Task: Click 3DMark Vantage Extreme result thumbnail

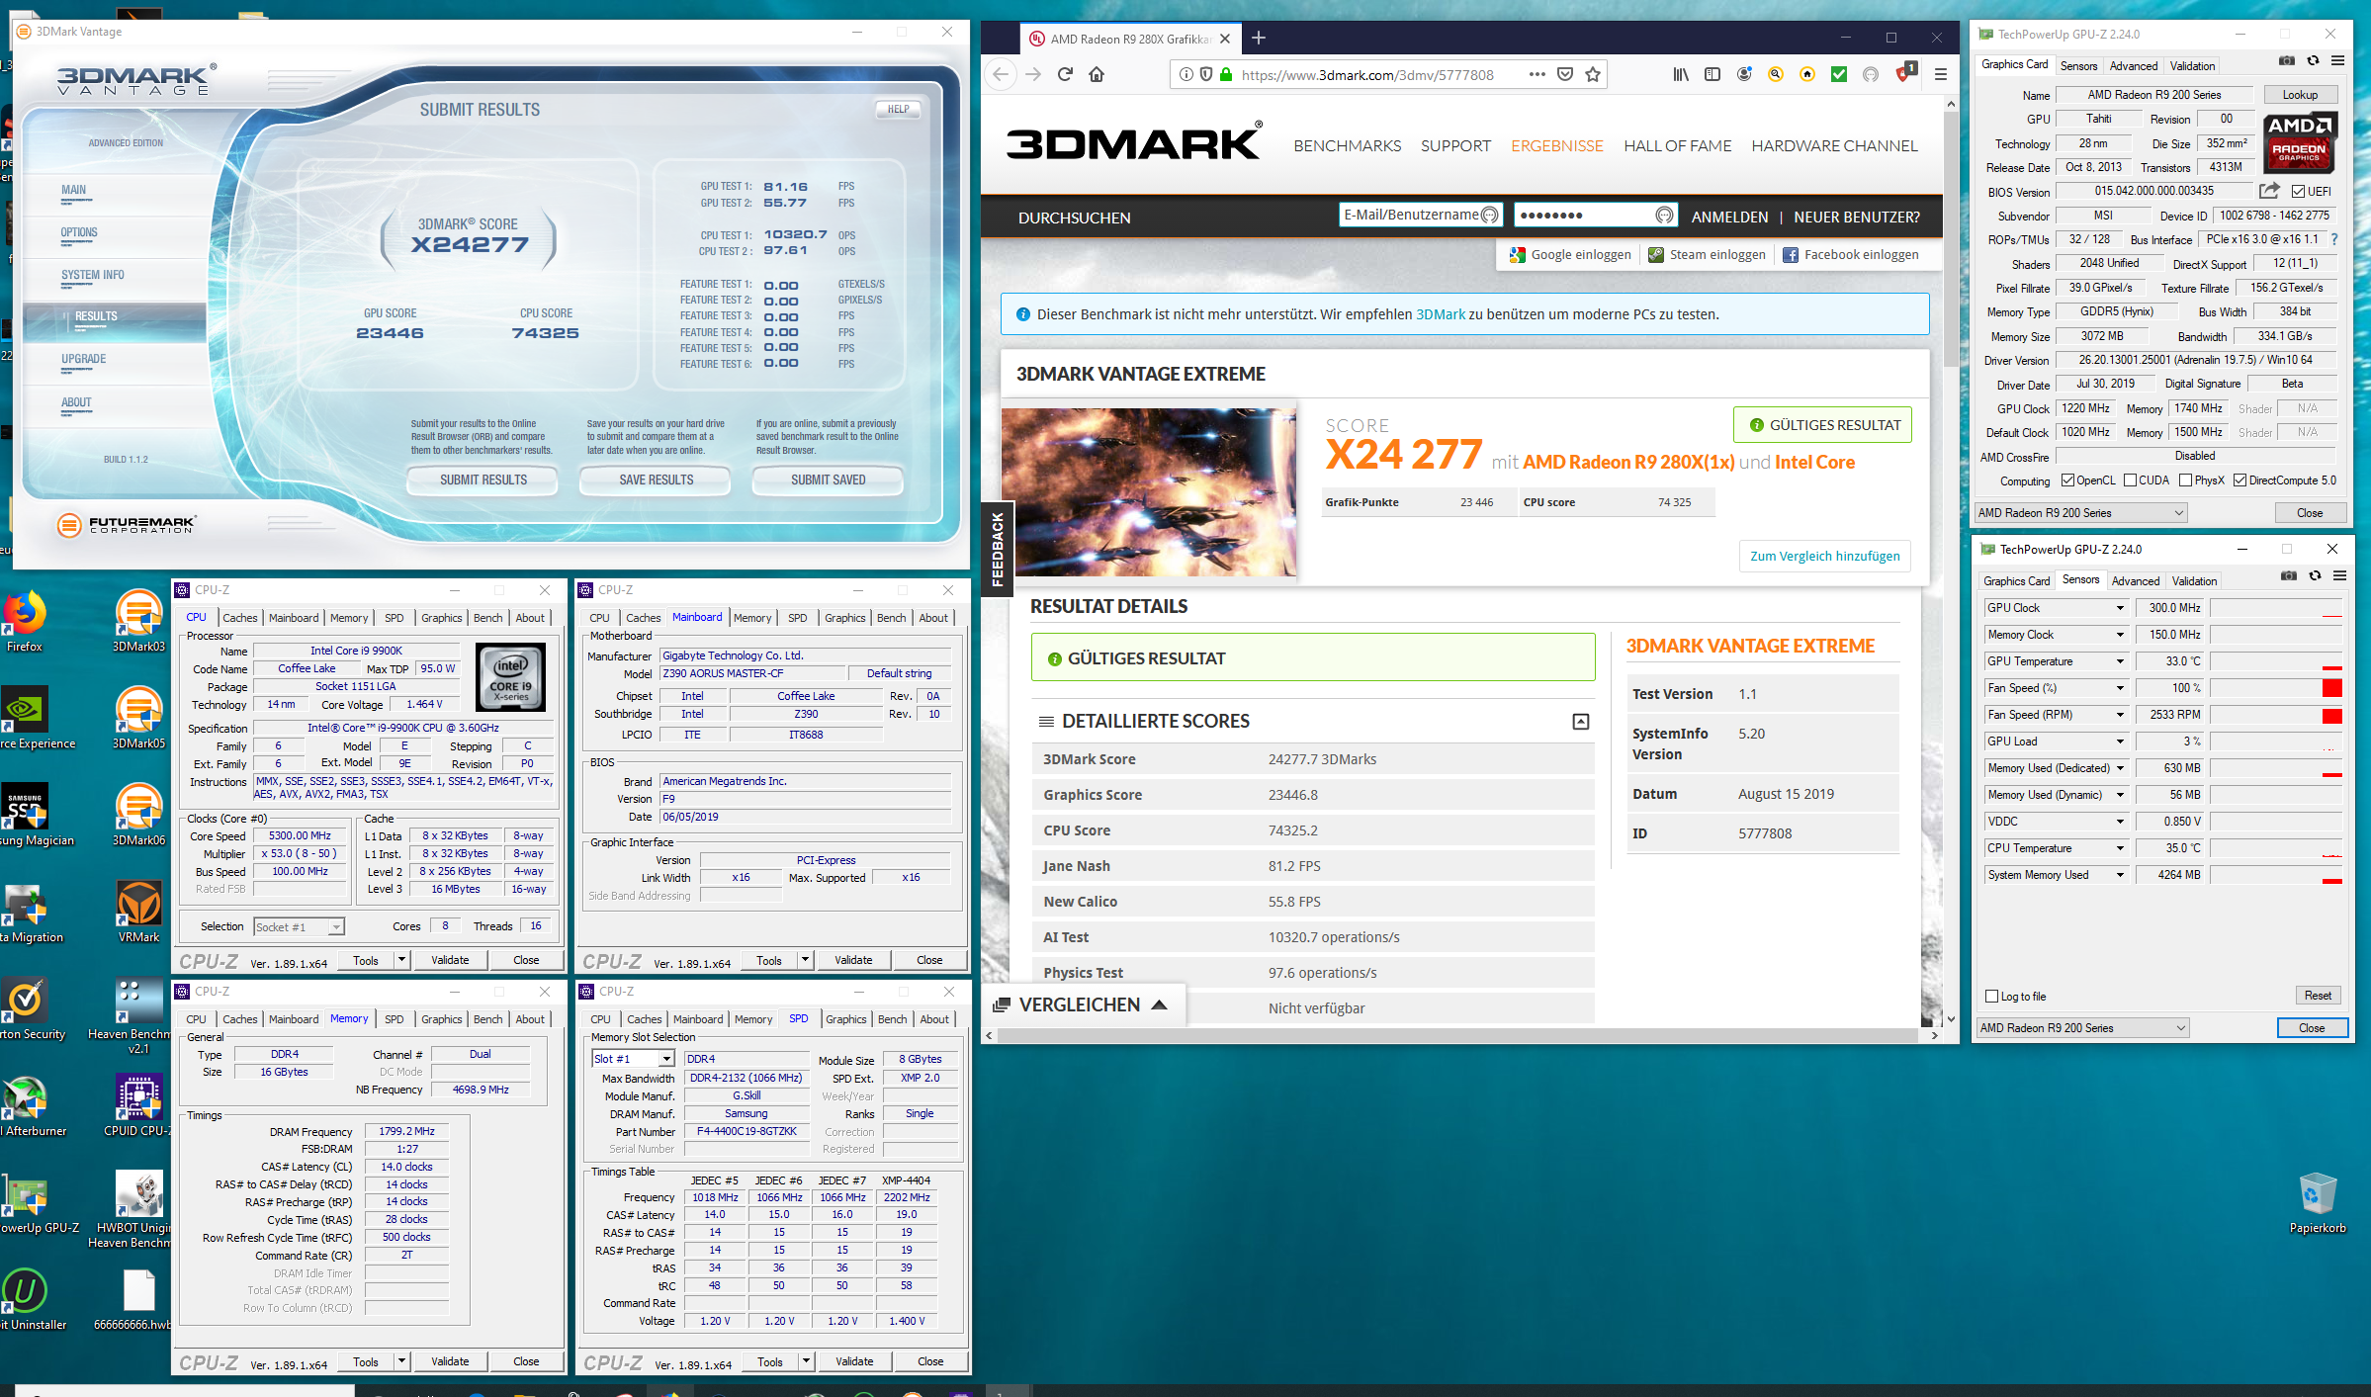Action: [1148, 491]
